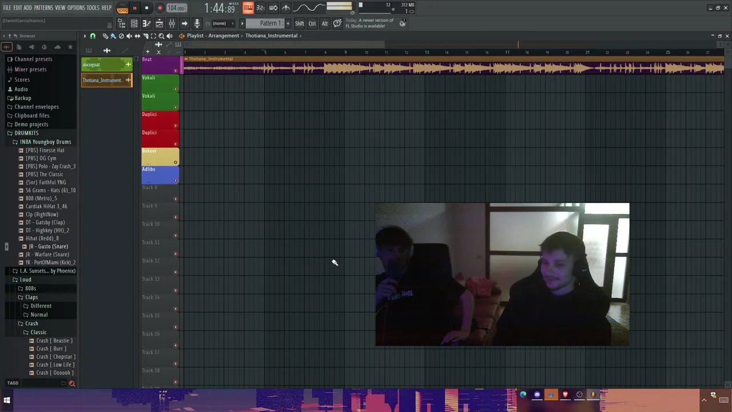Screen dimensions: 732x412
Task: Click the 1:44:89 time display
Action: point(220,8)
